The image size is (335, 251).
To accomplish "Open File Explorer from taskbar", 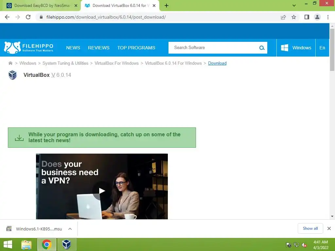I will (x=26, y=244).
